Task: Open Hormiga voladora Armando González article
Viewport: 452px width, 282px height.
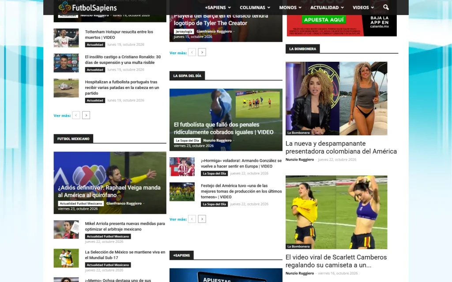Action: point(241,163)
